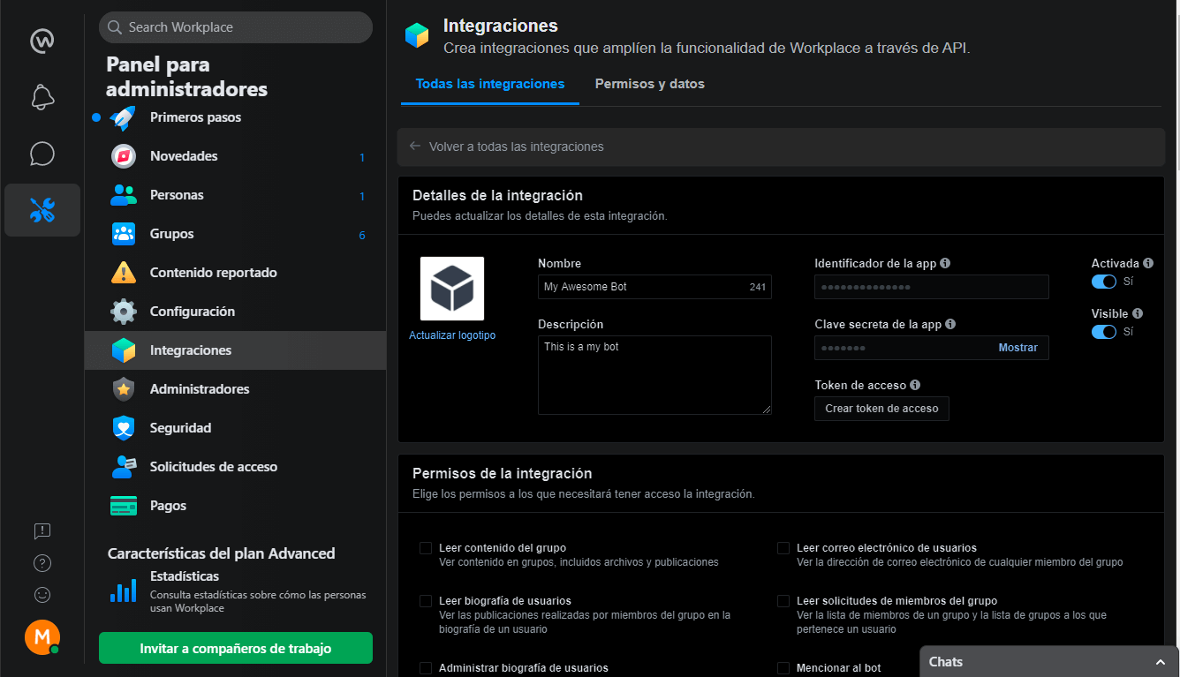Click the back arrow to all integrations
This screenshot has height=677, width=1180.
(415, 147)
